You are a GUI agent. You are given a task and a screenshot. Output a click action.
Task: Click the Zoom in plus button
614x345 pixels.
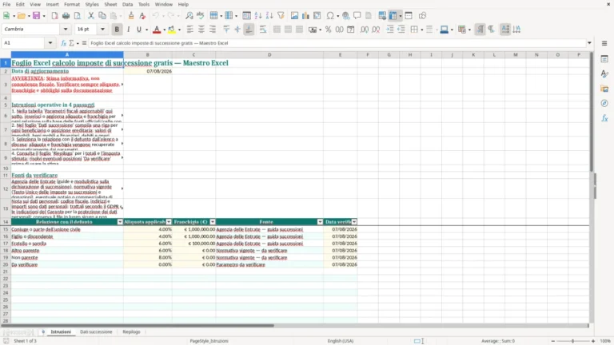593,341
